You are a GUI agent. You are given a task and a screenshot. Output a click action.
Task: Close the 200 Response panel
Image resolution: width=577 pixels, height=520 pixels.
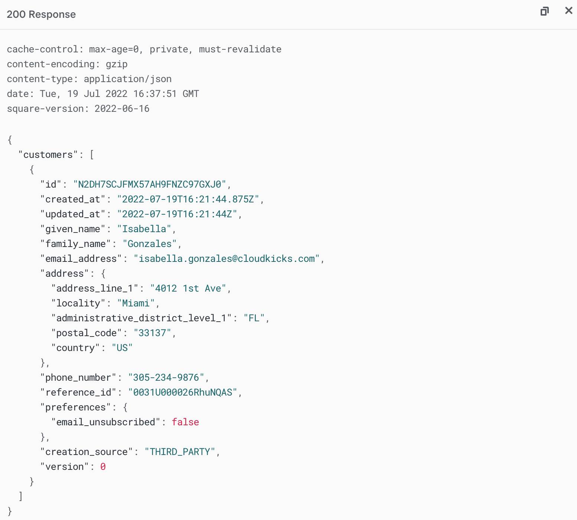click(x=568, y=10)
